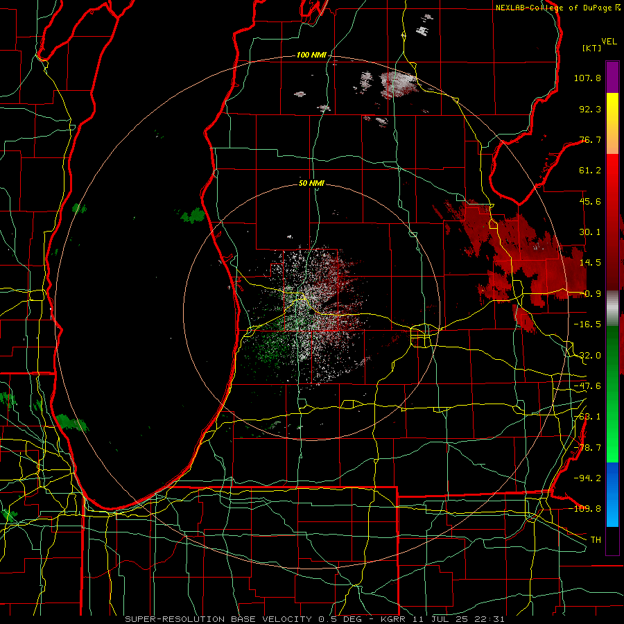Click the VEL legend title

609,42
